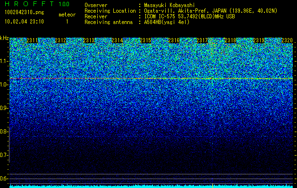
Task: Select the receiver value ICOM IC-575 53.7492 MHz USB
Action: (190, 16)
